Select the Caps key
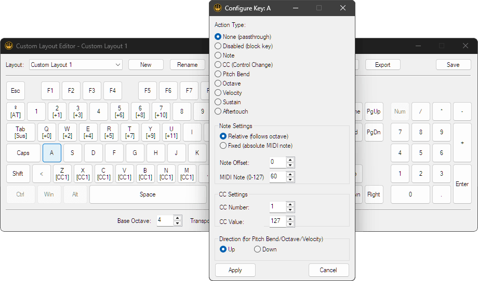Screen dimensions: 478x281 [x=23, y=153]
